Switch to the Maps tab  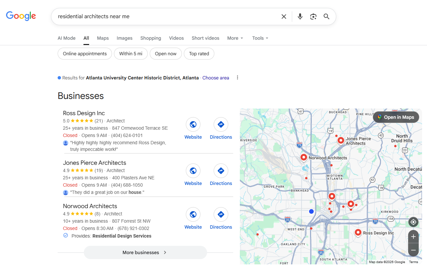tap(103, 38)
